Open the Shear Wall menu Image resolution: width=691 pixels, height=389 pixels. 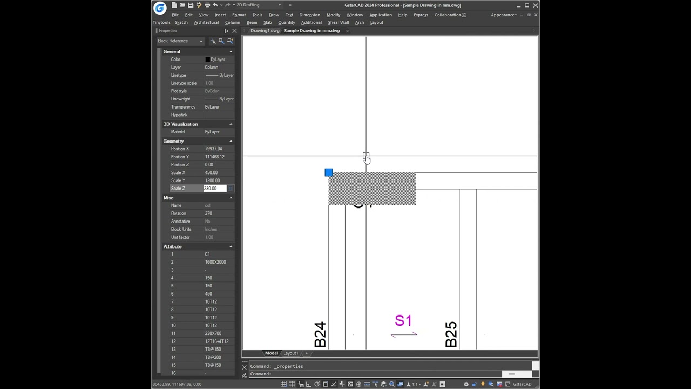point(338,22)
